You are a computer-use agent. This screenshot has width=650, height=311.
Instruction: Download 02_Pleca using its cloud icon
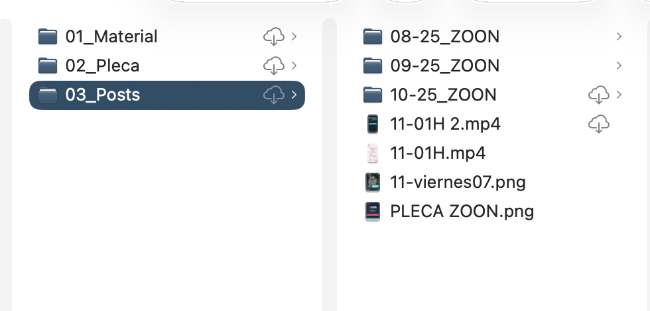[x=274, y=66]
